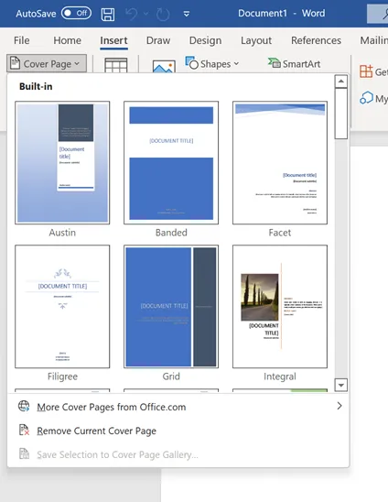Select the Integral cover page design

(280, 306)
